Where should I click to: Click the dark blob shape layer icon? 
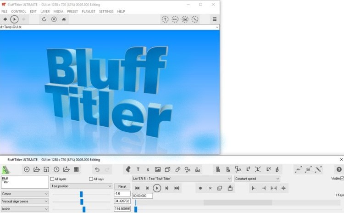pyautogui.click(x=128, y=169)
